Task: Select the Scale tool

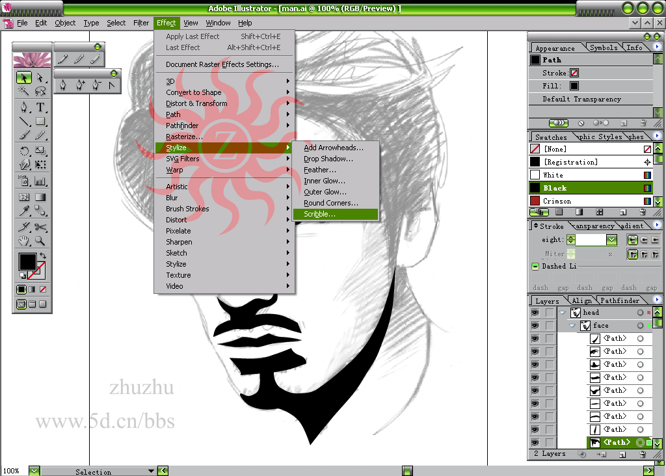Action: coord(40,151)
